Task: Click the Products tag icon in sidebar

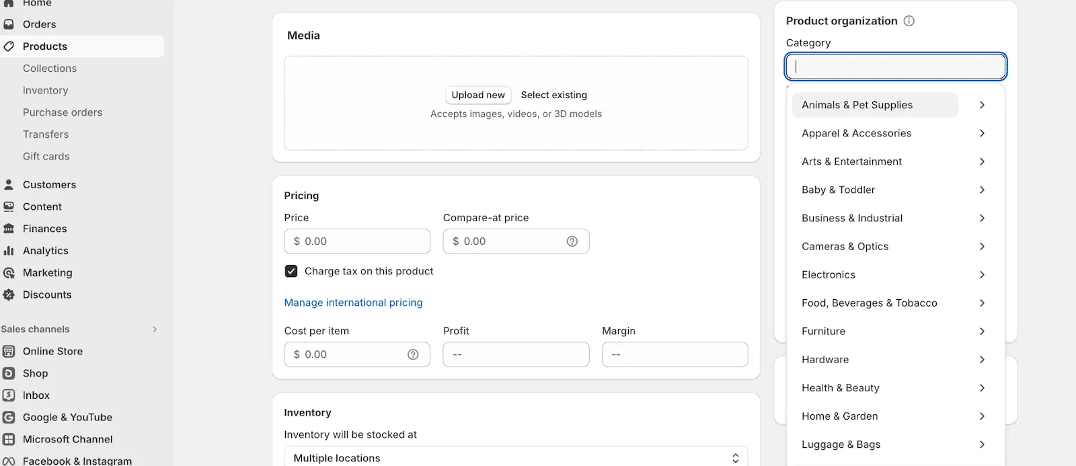Action: click(x=9, y=46)
